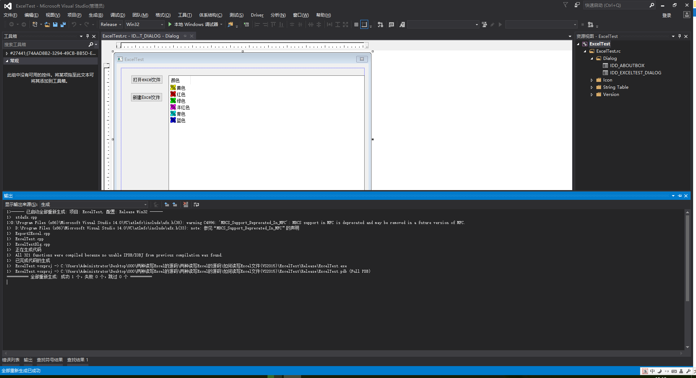
Task: Select IDD_ABOUTBOX in Resource View
Action: click(x=627, y=66)
